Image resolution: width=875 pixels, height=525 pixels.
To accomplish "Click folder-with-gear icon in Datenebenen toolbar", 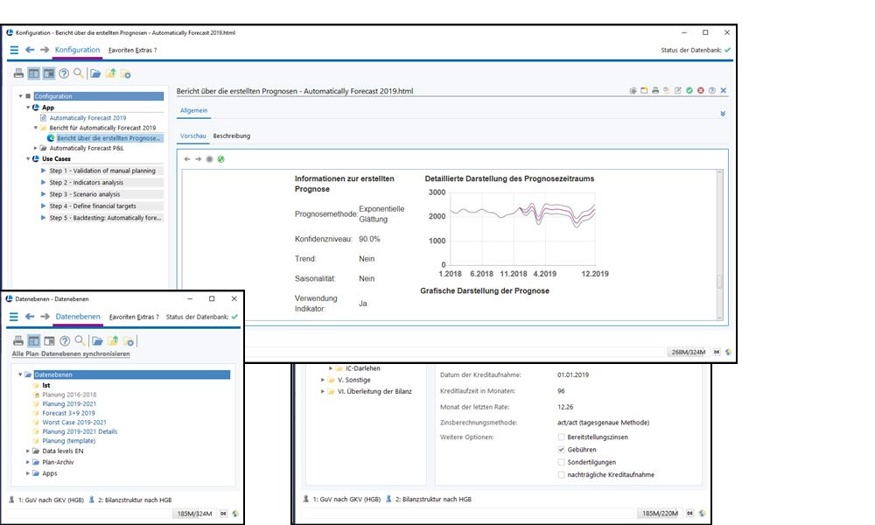I will coord(129,340).
